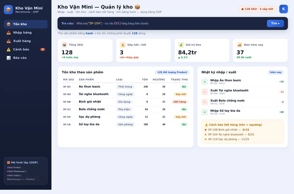Viewport: 294px width, 194px height.
Task: Click the TỒN column header
Action: (x=145, y=79)
